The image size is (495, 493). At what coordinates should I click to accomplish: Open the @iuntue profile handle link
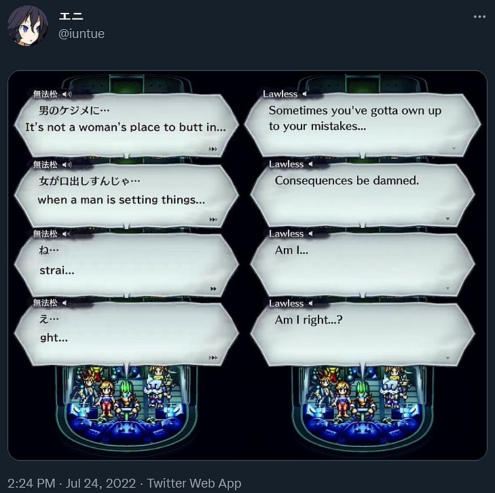pos(81,34)
